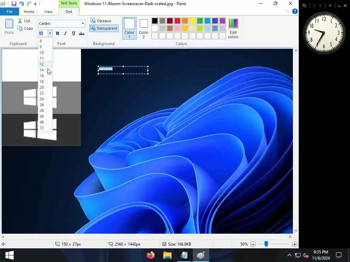350x262 pixels.
Task: Click the Paint icon in the taskbar
Action: 201,255
